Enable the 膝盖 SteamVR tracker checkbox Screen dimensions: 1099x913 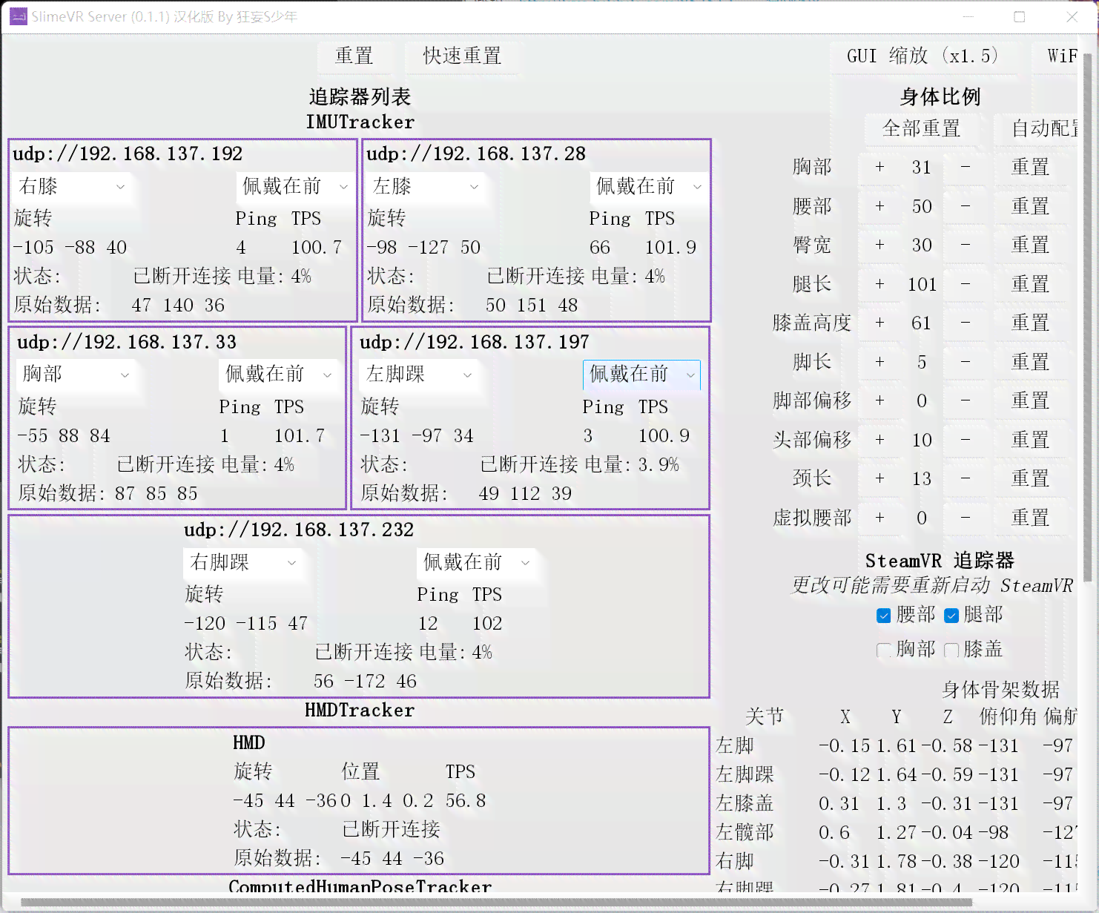click(951, 650)
